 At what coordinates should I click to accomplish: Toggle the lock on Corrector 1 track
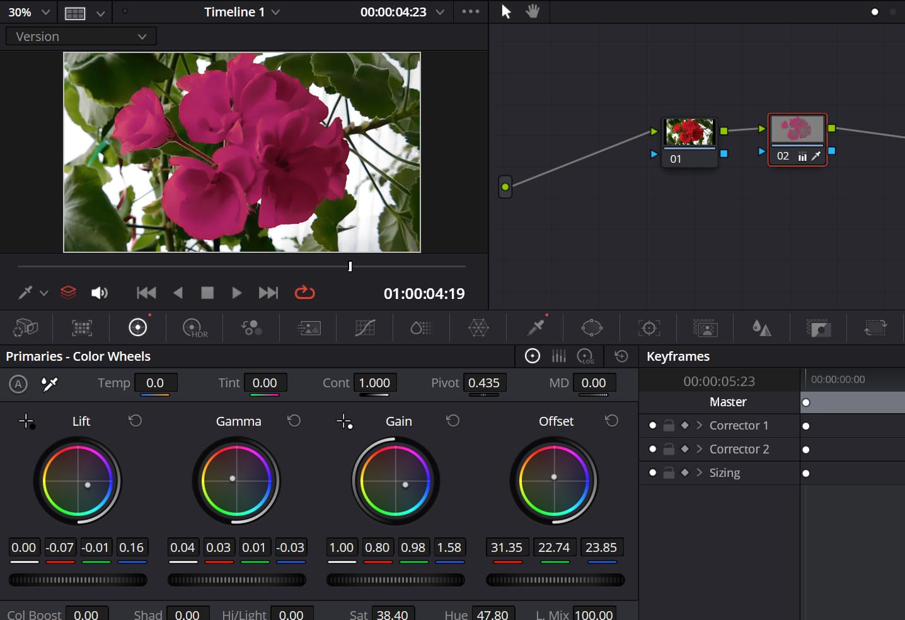[x=669, y=425]
